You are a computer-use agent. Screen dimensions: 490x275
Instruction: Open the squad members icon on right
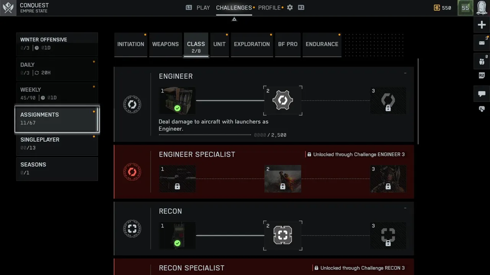click(x=482, y=61)
